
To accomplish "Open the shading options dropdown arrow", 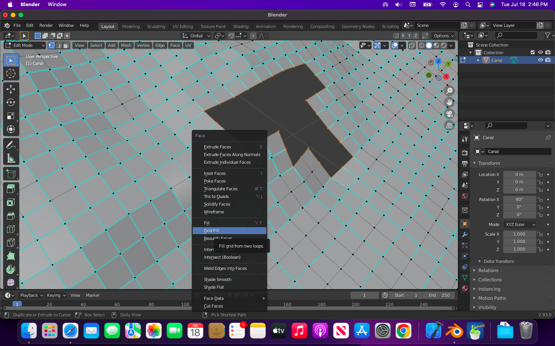I will point(451,45).
